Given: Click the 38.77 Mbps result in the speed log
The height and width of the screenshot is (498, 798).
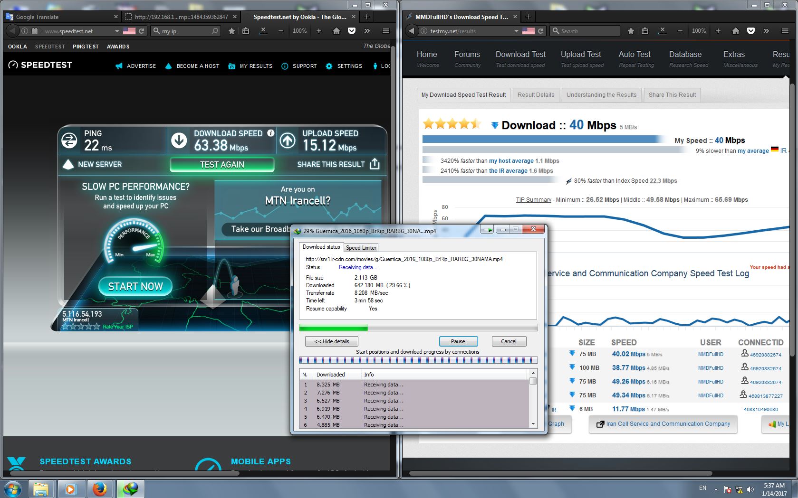Looking at the screenshot, I should point(628,367).
